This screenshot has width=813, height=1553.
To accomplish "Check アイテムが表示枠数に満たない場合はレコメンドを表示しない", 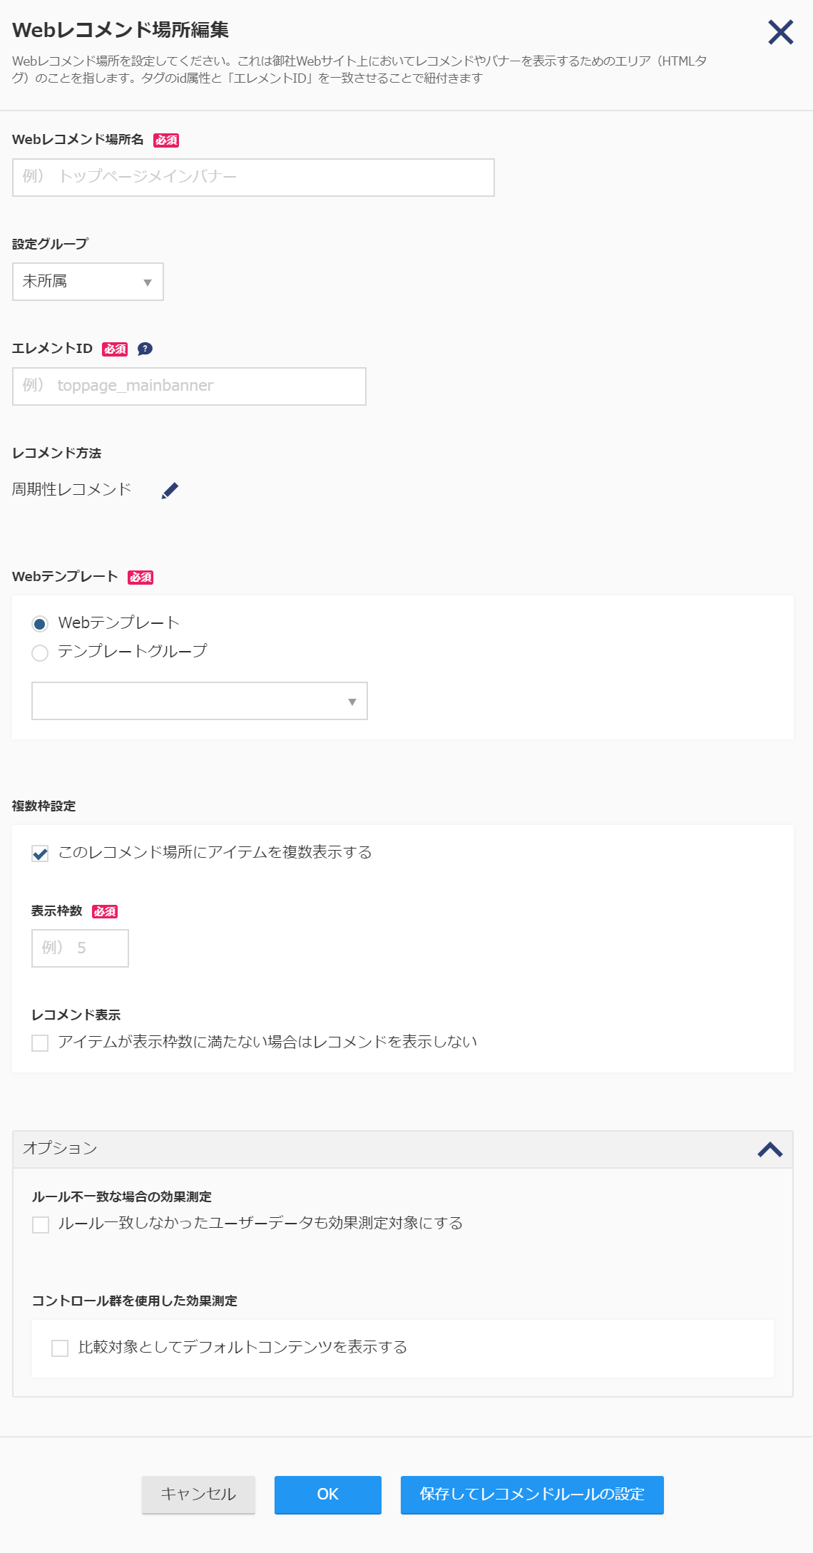I will point(40,1043).
